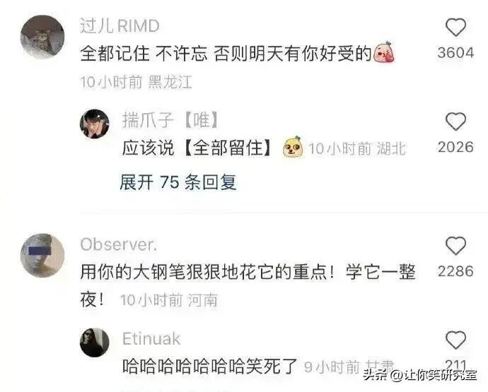Open 过儿RIMD's cat avatar
Viewport: 488px width, 392px height.
42,37
